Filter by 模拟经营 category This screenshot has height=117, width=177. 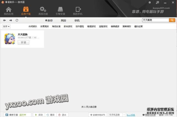tap(139, 27)
